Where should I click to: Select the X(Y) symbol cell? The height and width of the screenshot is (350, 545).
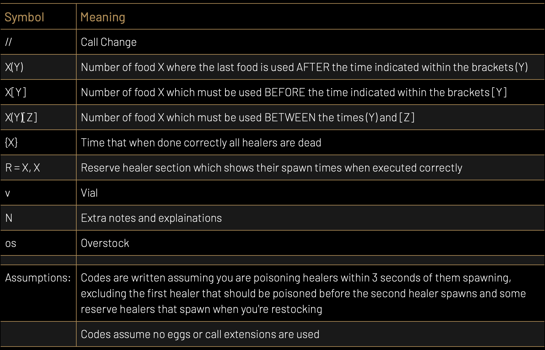[14, 67]
